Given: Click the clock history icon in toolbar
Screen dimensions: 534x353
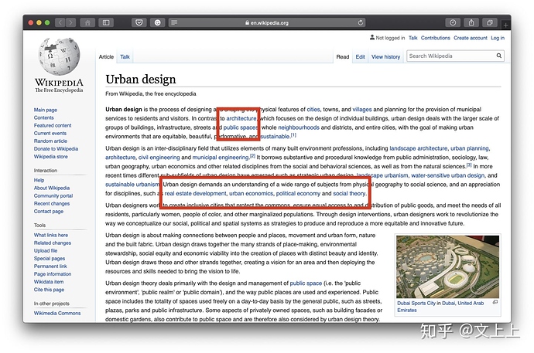Looking at the screenshot, I should pyautogui.click(x=453, y=22).
